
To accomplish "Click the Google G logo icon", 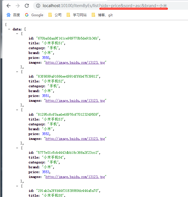I will click(x=27, y=15).
